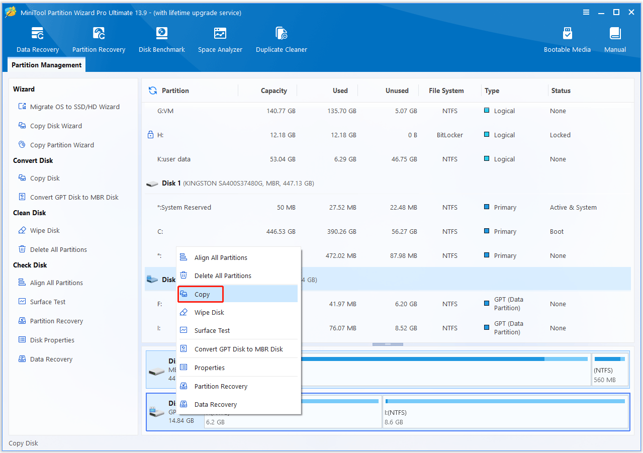Start the Copy Disk Wizard
Viewport: 643px width, 453px height.
click(x=50, y=126)
